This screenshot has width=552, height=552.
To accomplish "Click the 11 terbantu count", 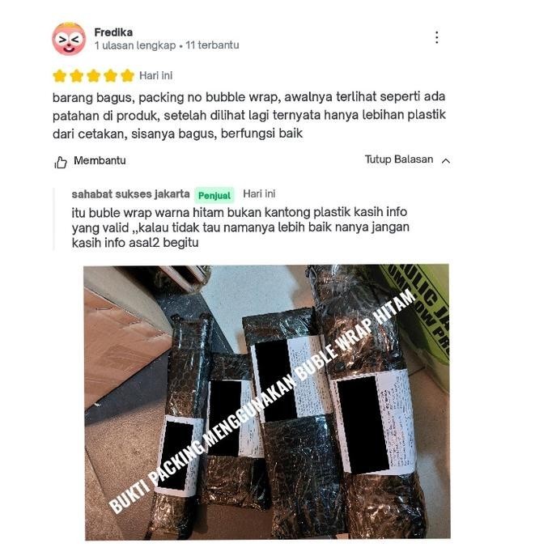I will (212, 45).
